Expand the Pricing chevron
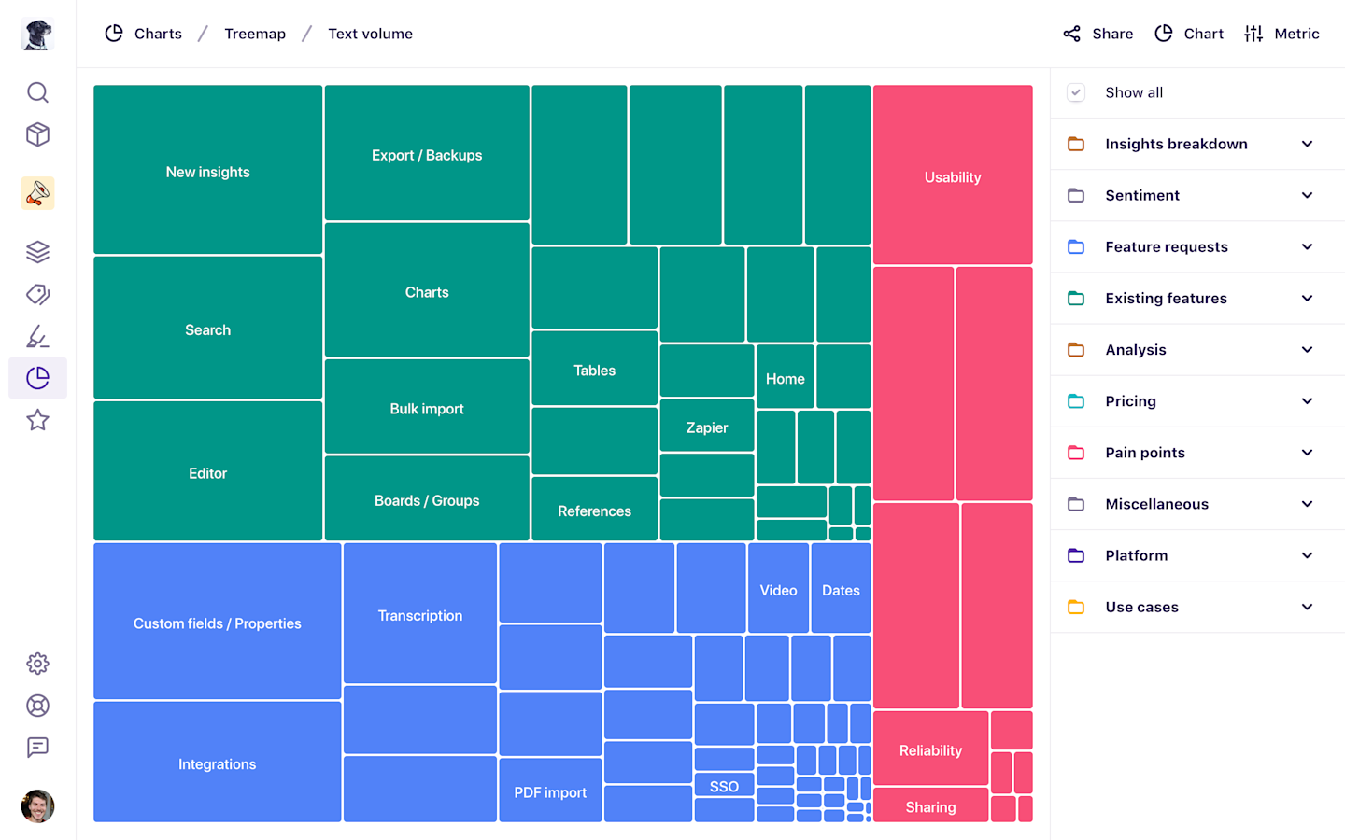 tap(1307, 400)
